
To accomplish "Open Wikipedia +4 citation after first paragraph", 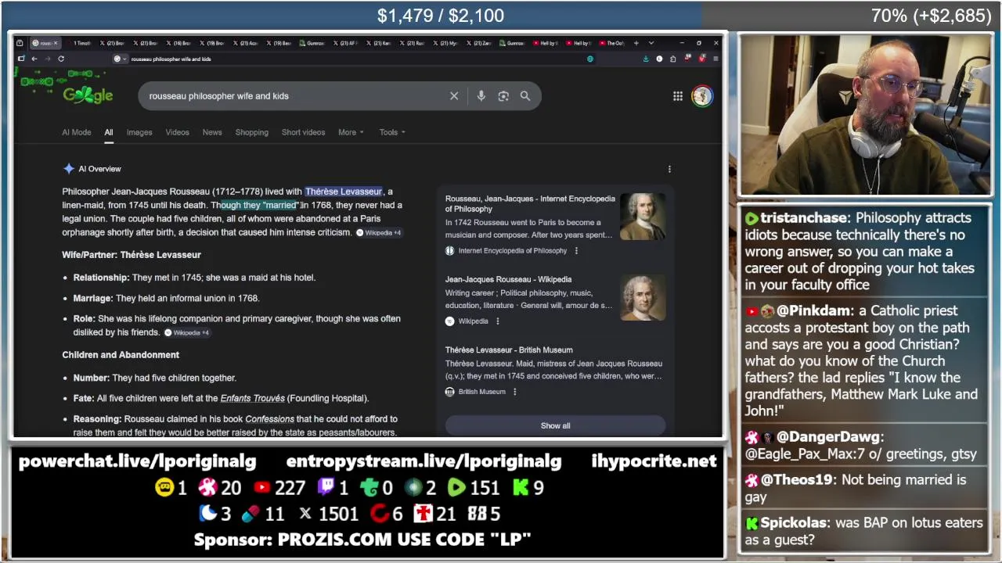I will click(379, 233).
